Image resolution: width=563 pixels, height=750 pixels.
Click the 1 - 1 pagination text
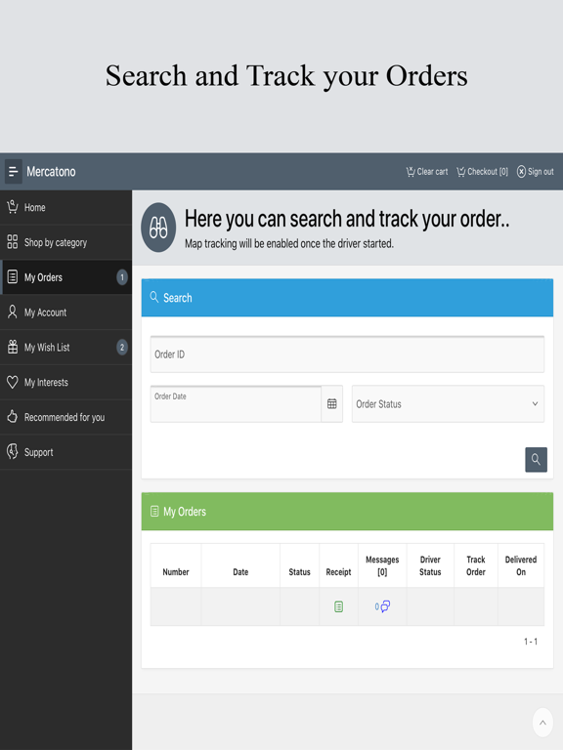(531, 642)
